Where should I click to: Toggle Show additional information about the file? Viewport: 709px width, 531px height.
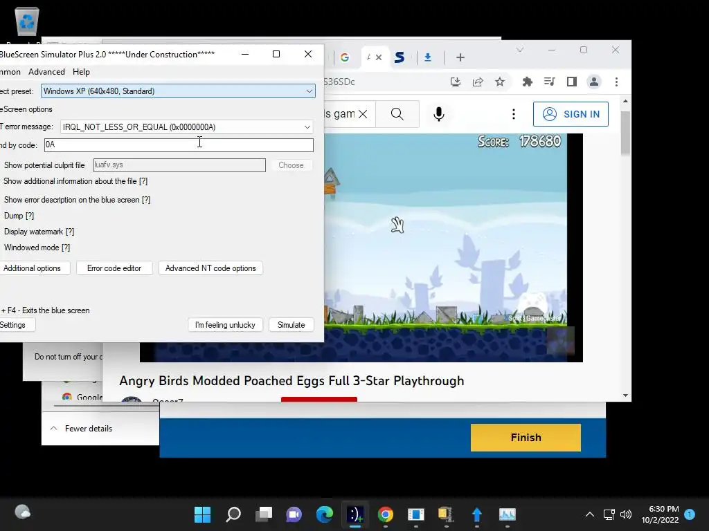point(75,181)
